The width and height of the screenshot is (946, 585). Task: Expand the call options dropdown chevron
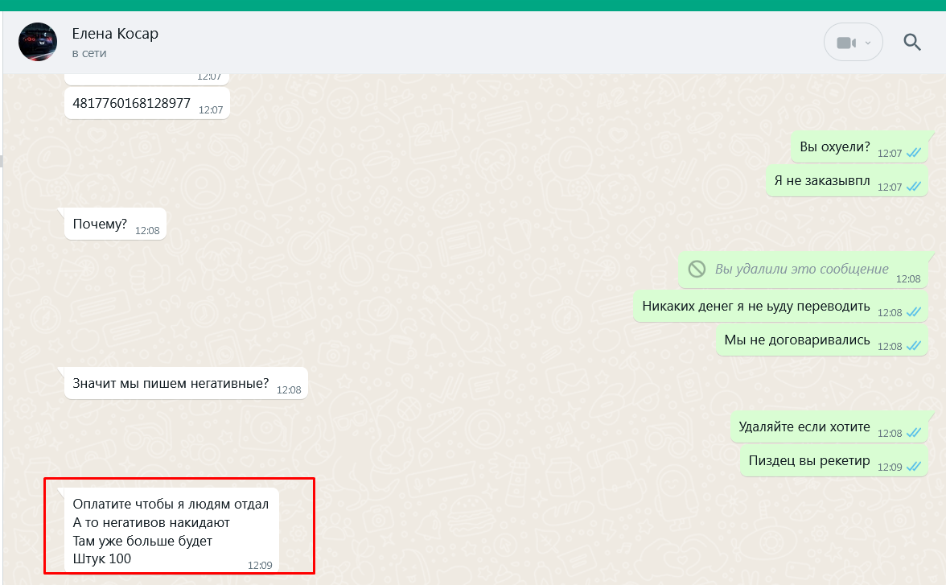pyautogui.click(x=867, y=43)
